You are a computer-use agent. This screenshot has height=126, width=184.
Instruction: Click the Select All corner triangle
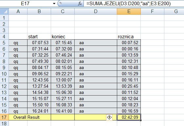[x=4, y=11]
